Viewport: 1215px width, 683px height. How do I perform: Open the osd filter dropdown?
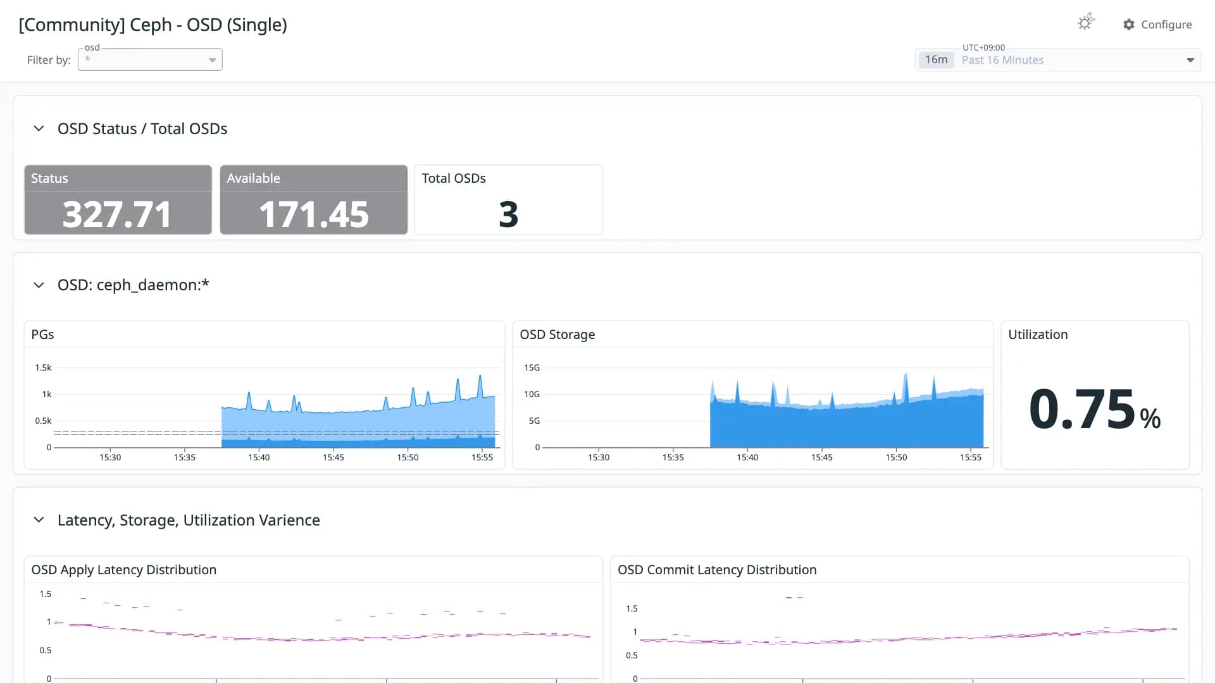(150, 59)
